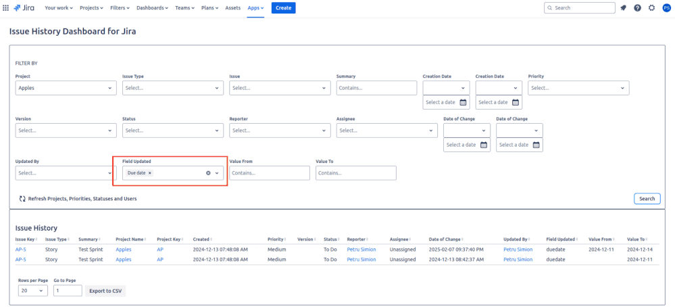This screenshot has width=675, height=307.
Task: Click the Search button
Action: click(647, 199)
